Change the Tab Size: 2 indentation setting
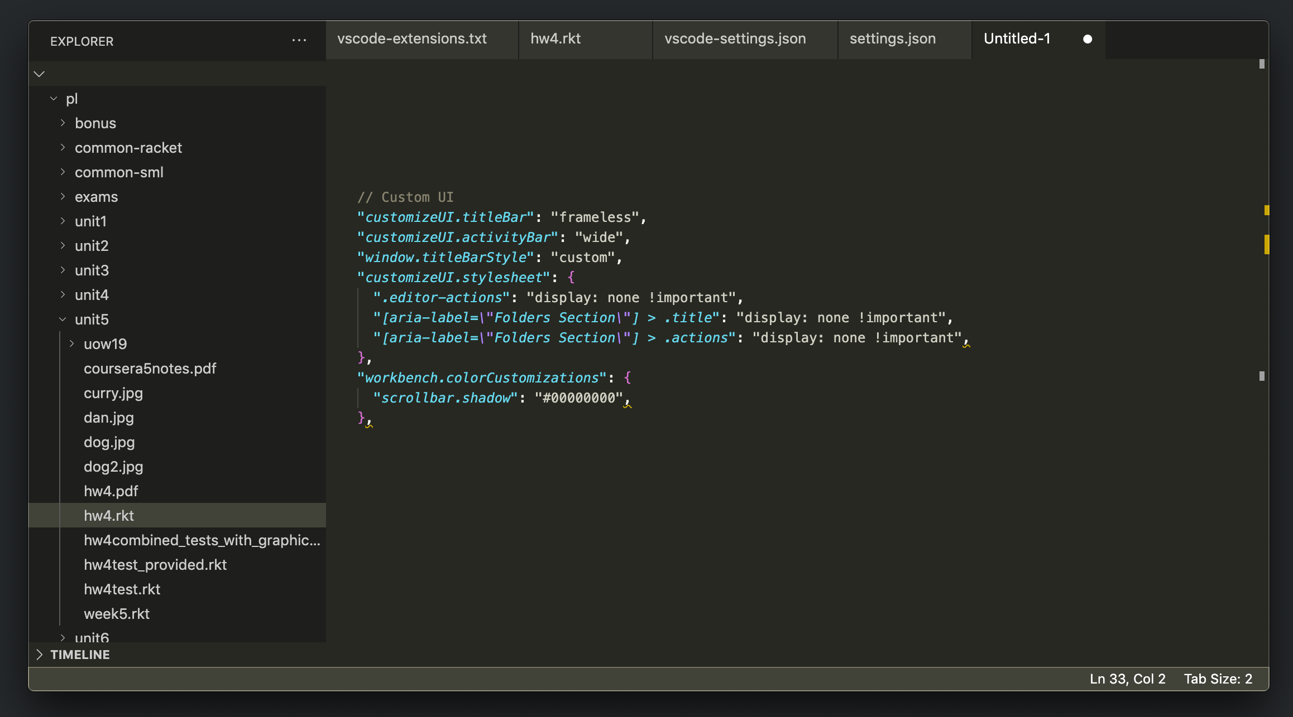Viewport: 1293px width, 717px height. point(1218,679)
